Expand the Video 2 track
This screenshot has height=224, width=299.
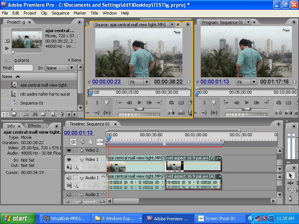click(82, 150)
